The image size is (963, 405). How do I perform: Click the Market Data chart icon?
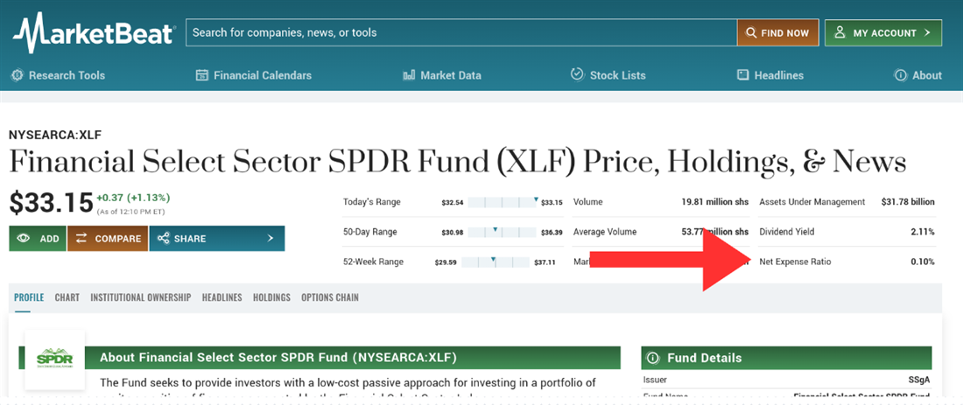click(x=409, y=75)
